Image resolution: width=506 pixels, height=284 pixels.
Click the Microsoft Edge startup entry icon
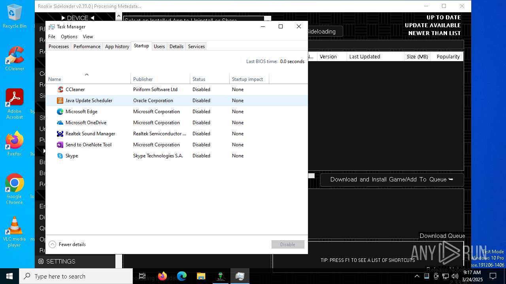[60, 112]
